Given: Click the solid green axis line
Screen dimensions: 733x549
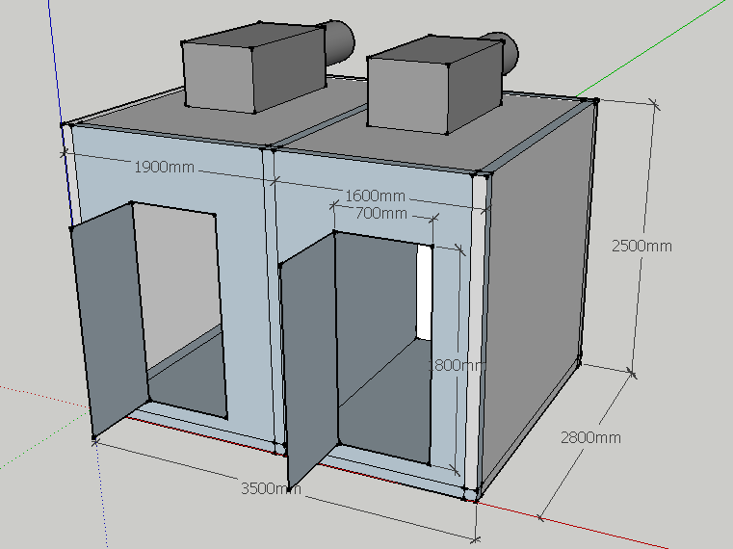Looking at the screenshot, I should pyautogui.click(x=665, y=46).
